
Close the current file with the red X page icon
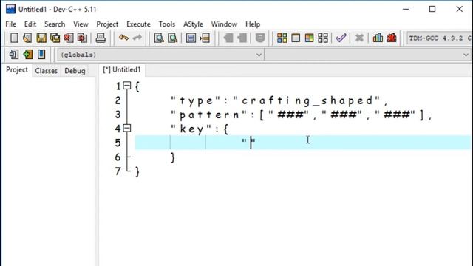[x=69, y=38]
